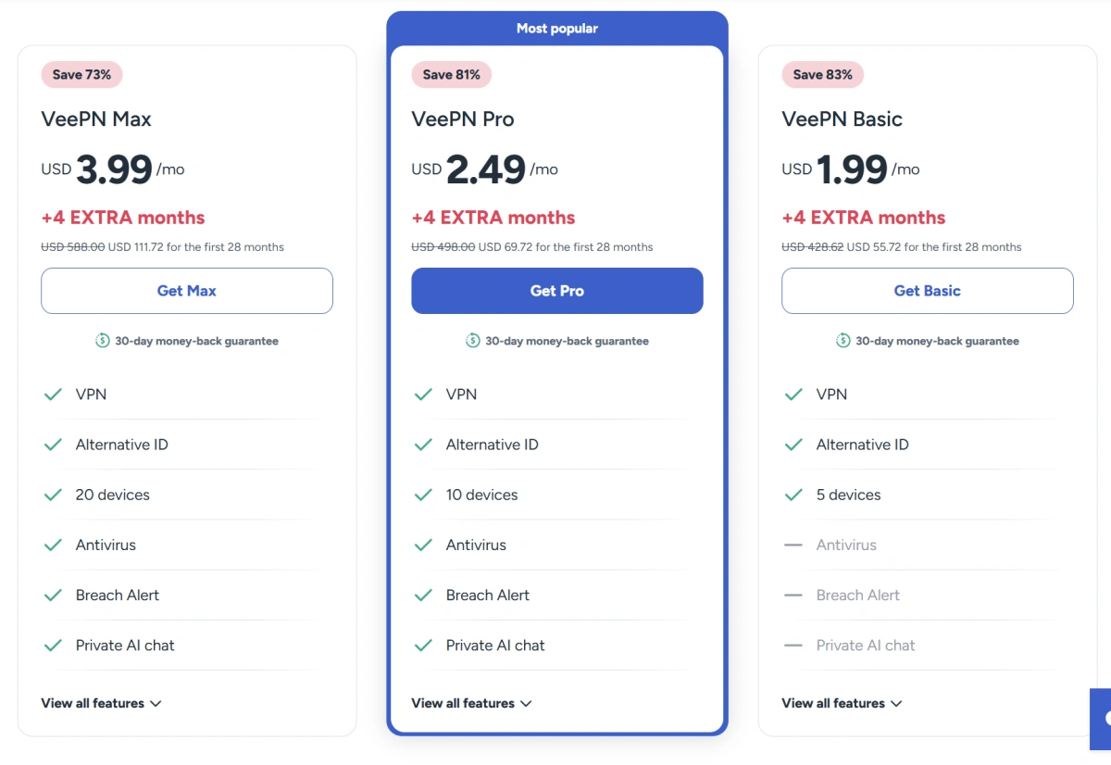This screenshot has width=1111, height=765.
Task: Expand View all features under VeePN Pro
Action: click(471, 703)
